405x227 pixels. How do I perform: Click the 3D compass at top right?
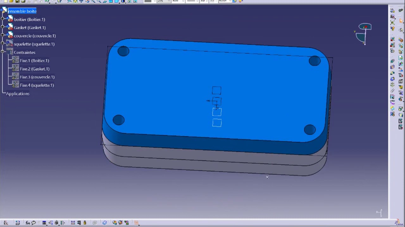tap(364, 34)
